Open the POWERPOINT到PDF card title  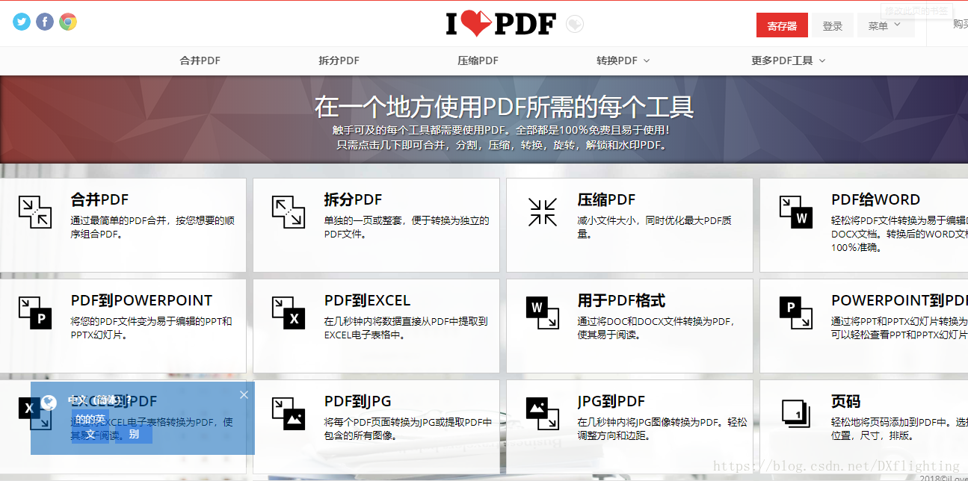(899, 300)
